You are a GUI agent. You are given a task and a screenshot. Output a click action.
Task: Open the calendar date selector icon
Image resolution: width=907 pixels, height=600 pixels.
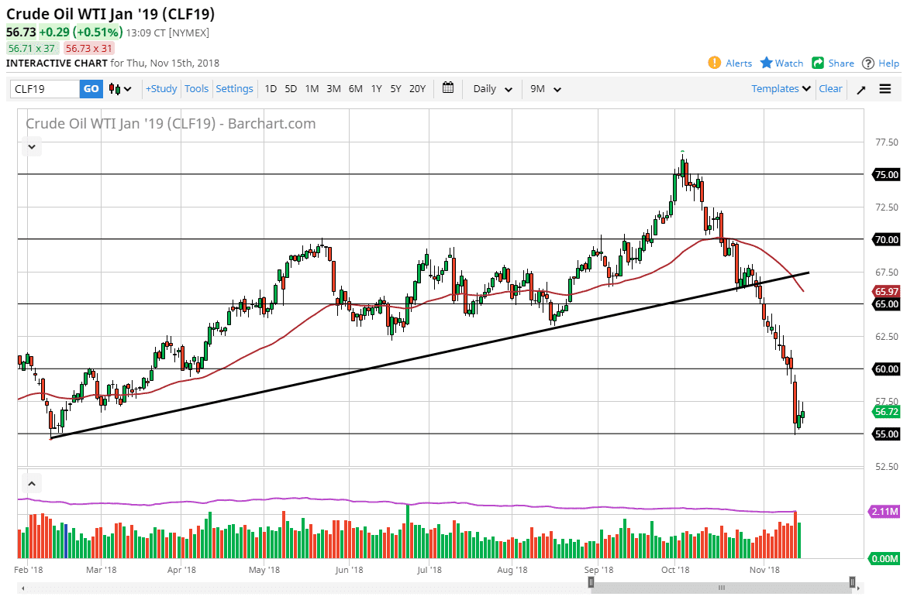[x=448, y=88]
